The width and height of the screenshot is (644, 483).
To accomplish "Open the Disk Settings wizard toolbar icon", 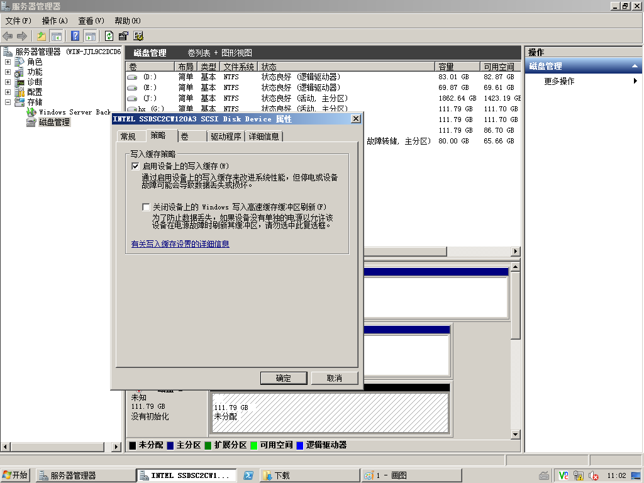I will coord(138,36).
